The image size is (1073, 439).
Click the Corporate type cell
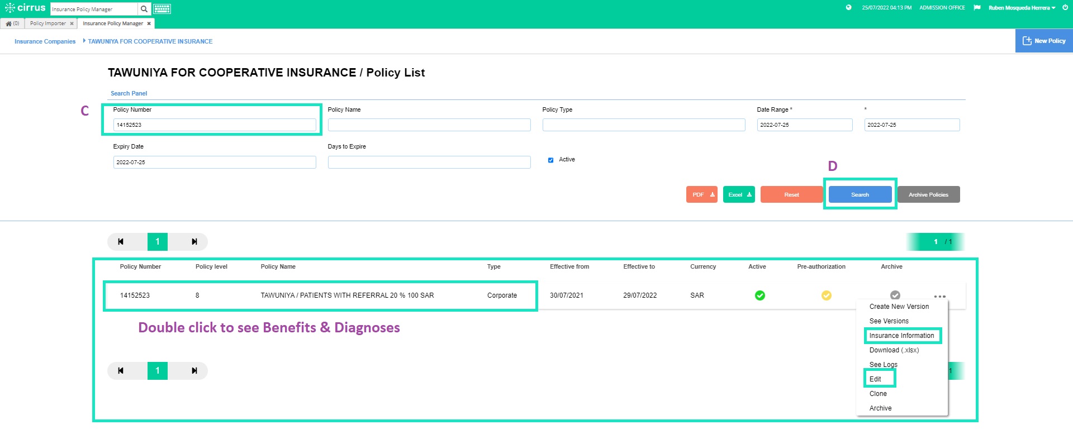point(502,295)
